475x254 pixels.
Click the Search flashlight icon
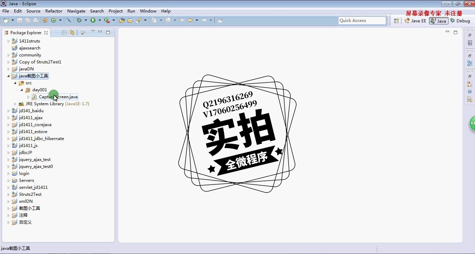click(139, 20)
